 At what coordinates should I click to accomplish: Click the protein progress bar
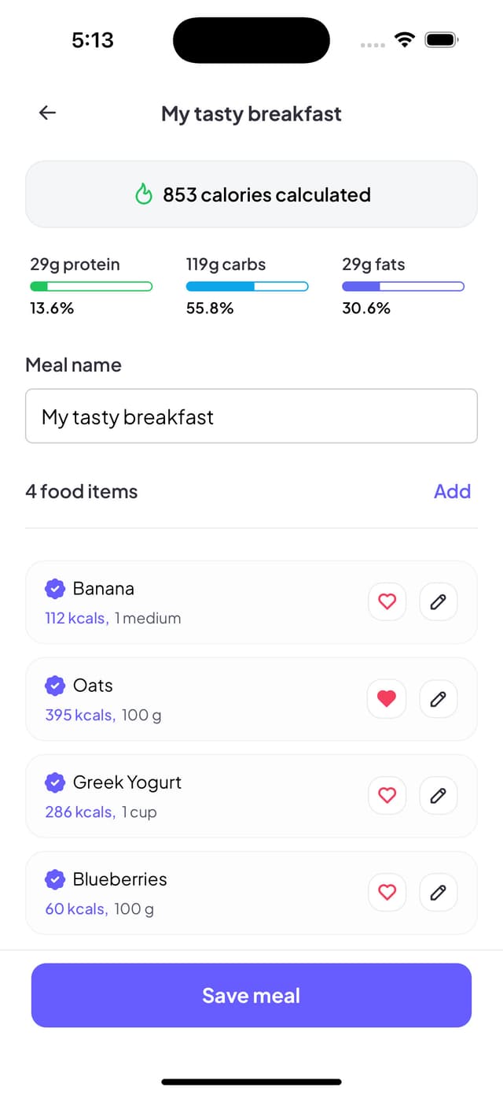click(90, 286)
